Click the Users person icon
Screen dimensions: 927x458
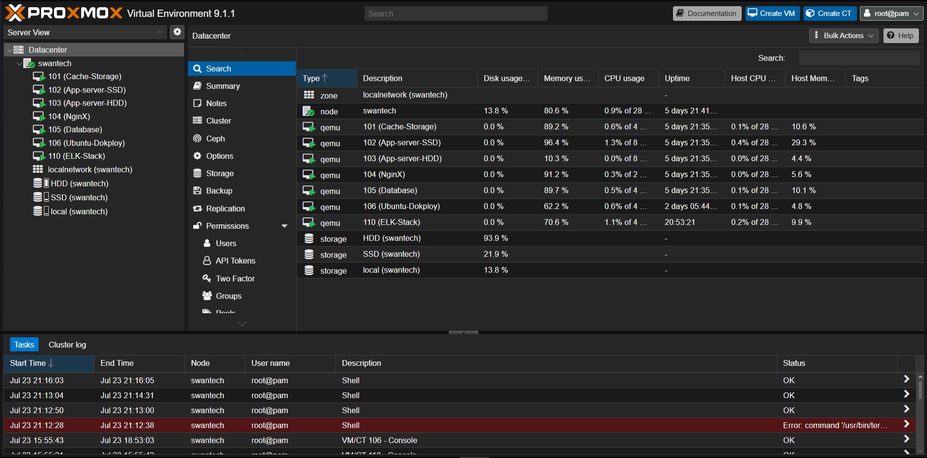click(207, 243)
